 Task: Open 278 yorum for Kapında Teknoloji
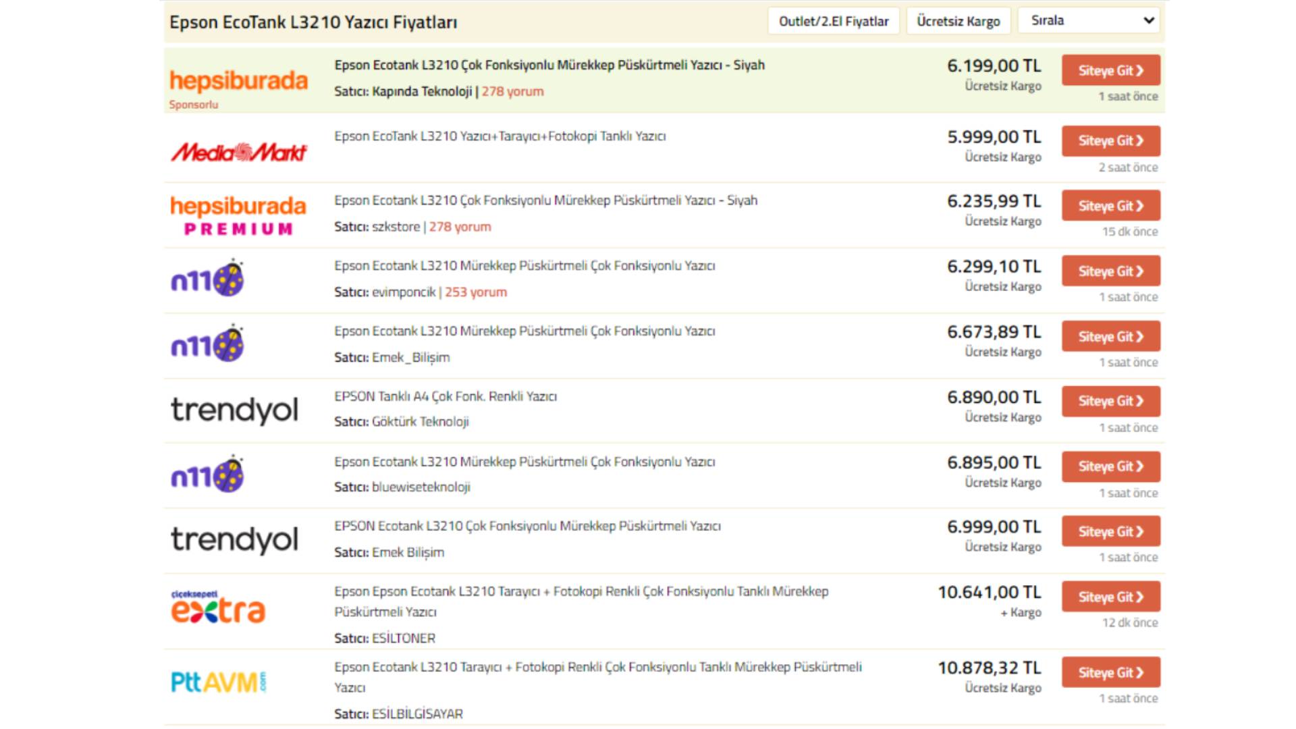pyautogui.click(x=512, y=91)
